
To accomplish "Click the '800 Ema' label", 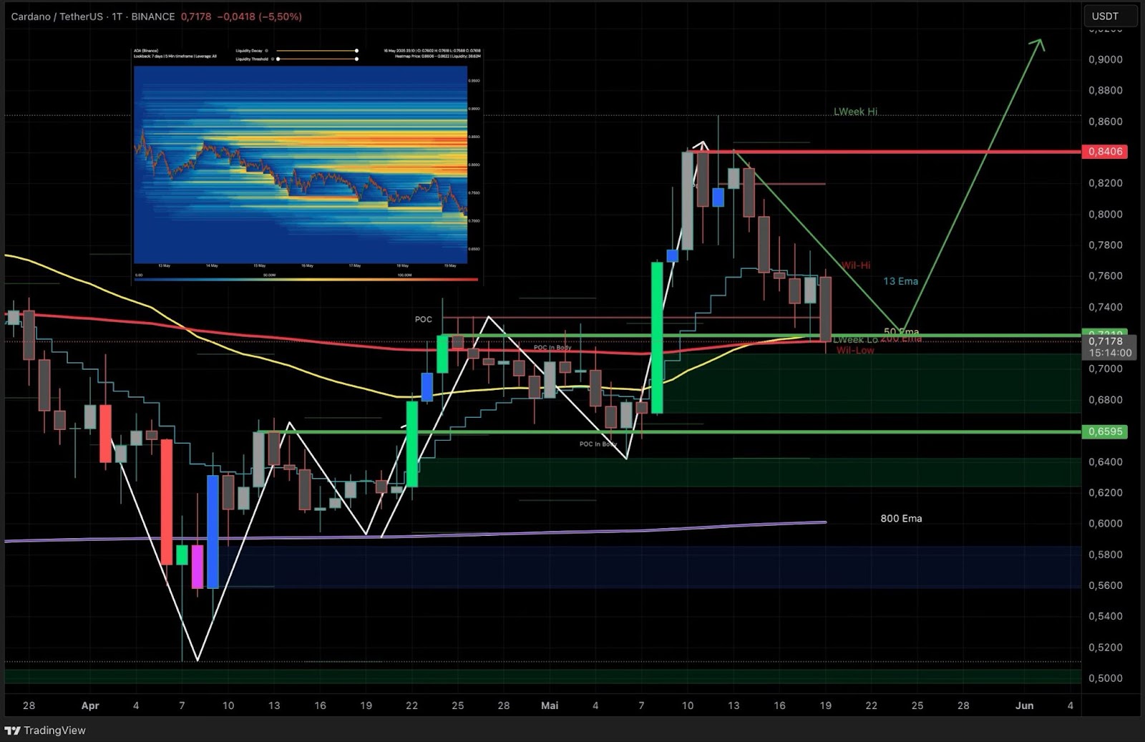I will [x=901, y=518].
